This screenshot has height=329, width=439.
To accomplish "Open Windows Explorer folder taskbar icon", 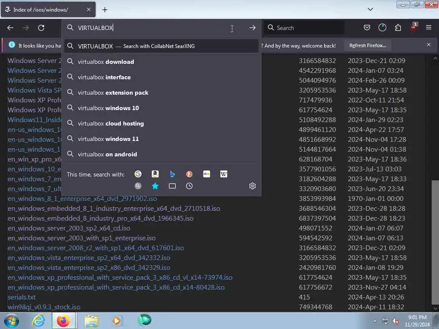I will [x=91, y=321].
